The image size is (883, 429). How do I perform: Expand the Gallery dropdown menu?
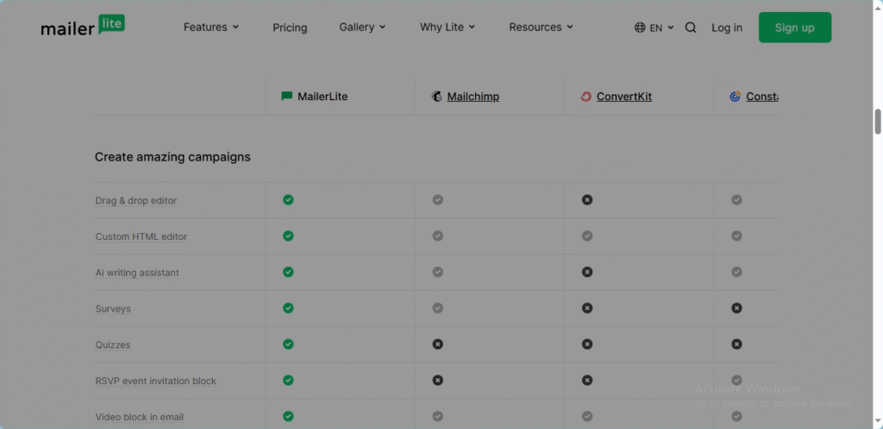pos(362,27)
